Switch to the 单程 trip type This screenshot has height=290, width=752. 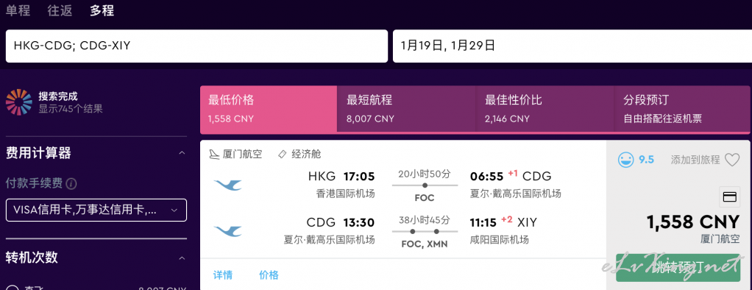point(18,10)
